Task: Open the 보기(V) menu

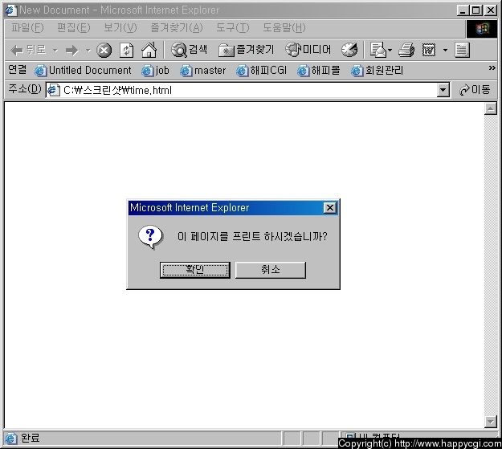Action: (x=120, y=28)
